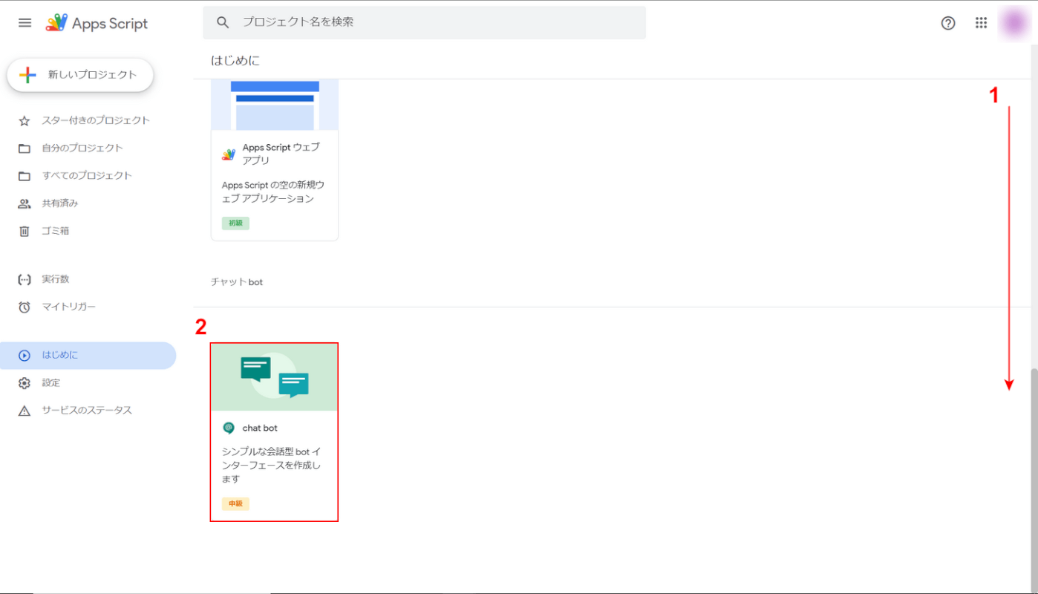
Task: Click the 中級 intermediate badge
Action: (x=235, y=503)
